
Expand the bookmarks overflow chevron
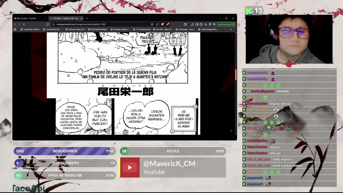[231, 29]
